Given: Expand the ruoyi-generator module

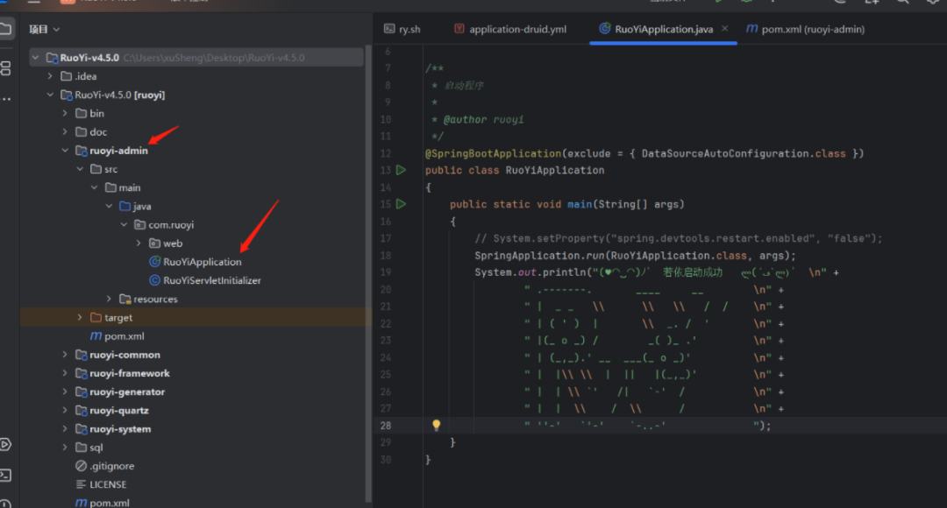Looking at the screenshot, I should [65, 392].
